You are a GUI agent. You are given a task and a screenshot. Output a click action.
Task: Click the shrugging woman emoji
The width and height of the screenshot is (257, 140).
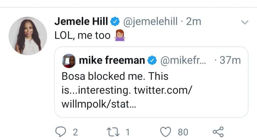point(120,35)
